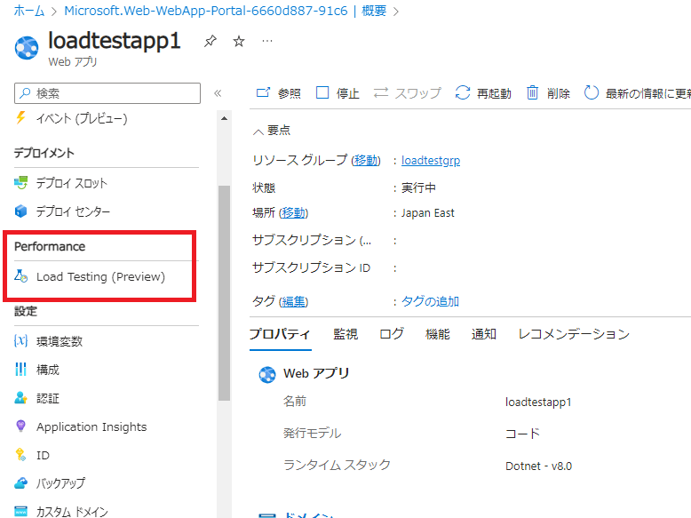Click the Web アプリ section globe icon
This screenshot has height=518, width=691.
(267, 375)
